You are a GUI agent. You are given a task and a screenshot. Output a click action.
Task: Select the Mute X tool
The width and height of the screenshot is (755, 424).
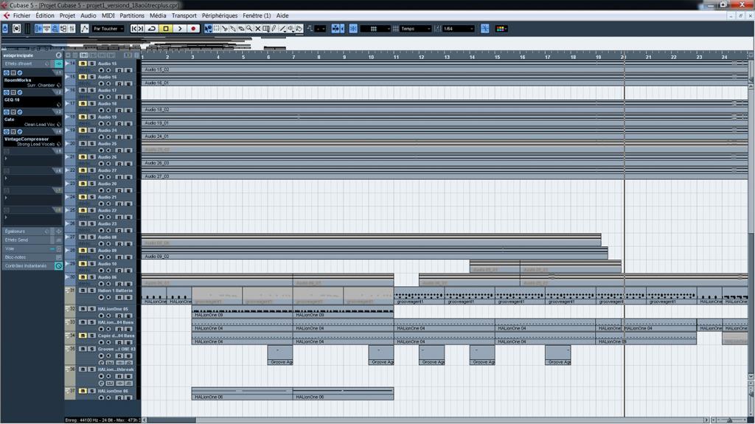pos(257,29)
